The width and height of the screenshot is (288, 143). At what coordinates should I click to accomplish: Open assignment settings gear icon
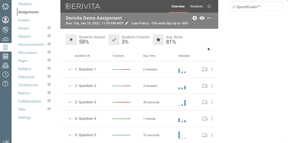pyautogui.click(x=195, y=18)
